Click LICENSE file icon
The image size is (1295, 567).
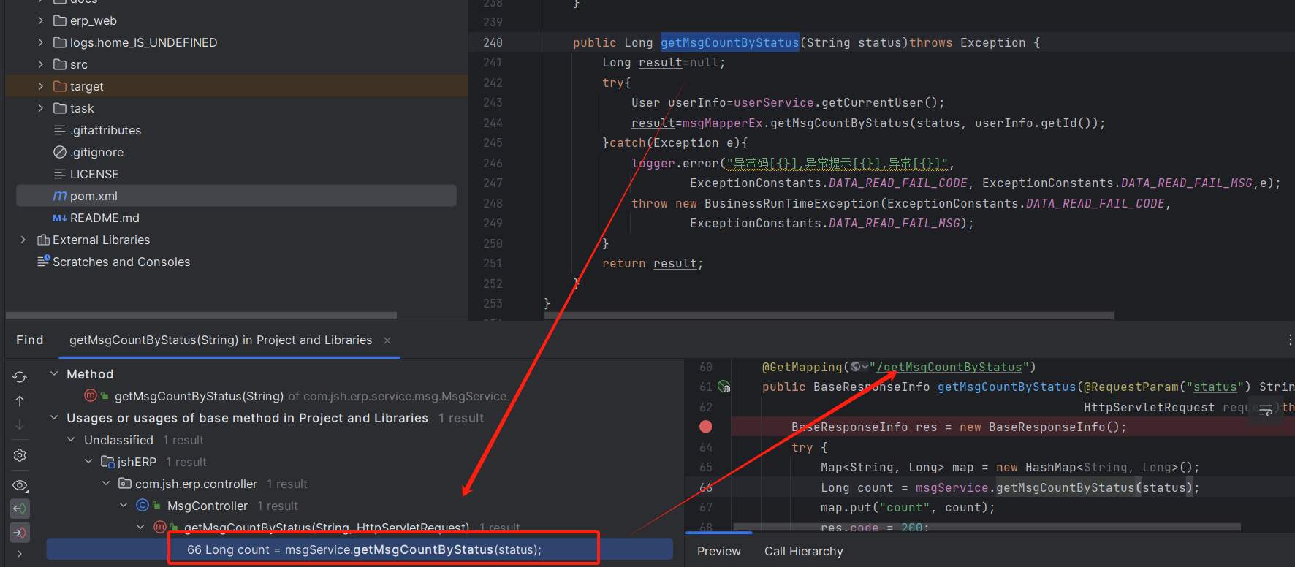tap(60, 174)
